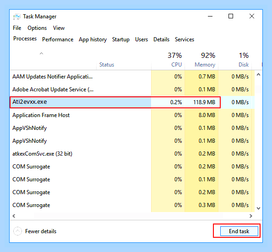272x252 pixels.
Task: Click 0 MB/s disk value for Ati2evxx.exe
Action: (x=240, y=102)
